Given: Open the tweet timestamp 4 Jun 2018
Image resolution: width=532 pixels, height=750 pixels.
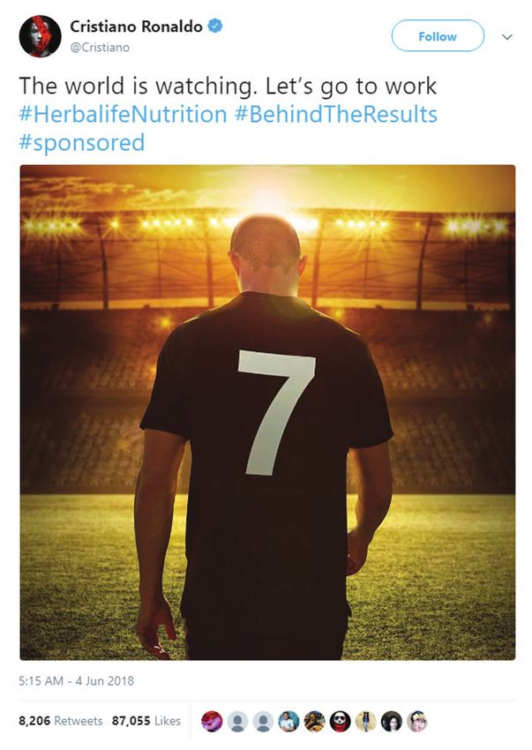Looking at the screenshot, I should (x=76, y=680).
